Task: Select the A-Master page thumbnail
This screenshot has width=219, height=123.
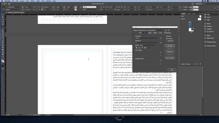Action: (x=199, y=19)
